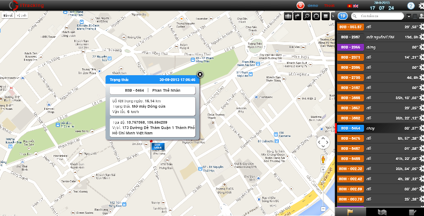Open the gear options for row 80B - 003.87

421,27
